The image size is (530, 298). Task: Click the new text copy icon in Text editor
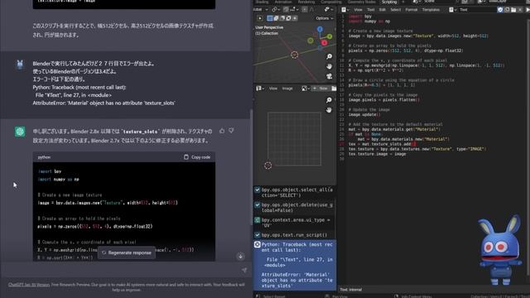507,10
